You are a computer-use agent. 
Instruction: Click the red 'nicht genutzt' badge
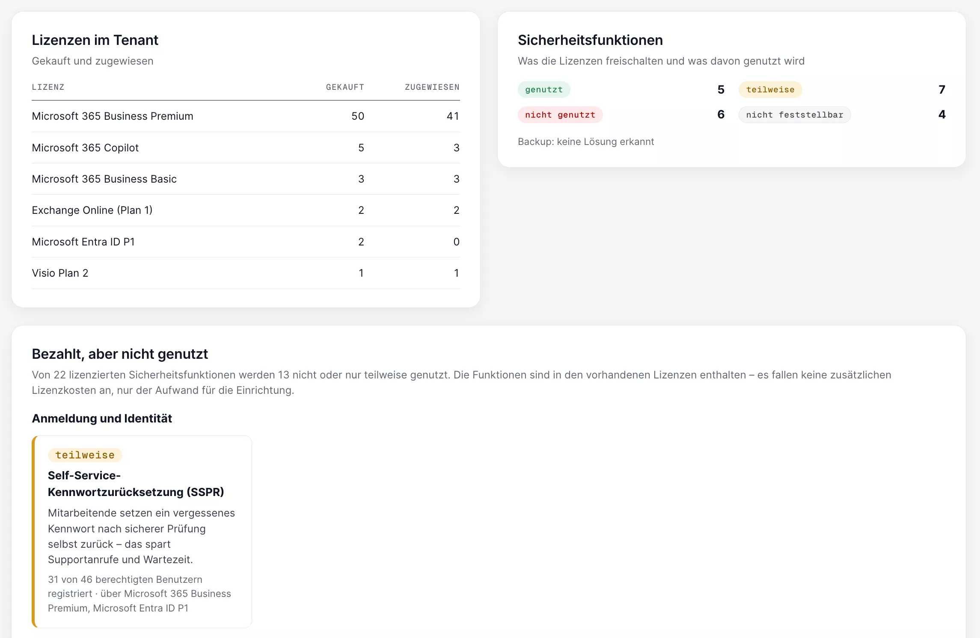(560, 115)
